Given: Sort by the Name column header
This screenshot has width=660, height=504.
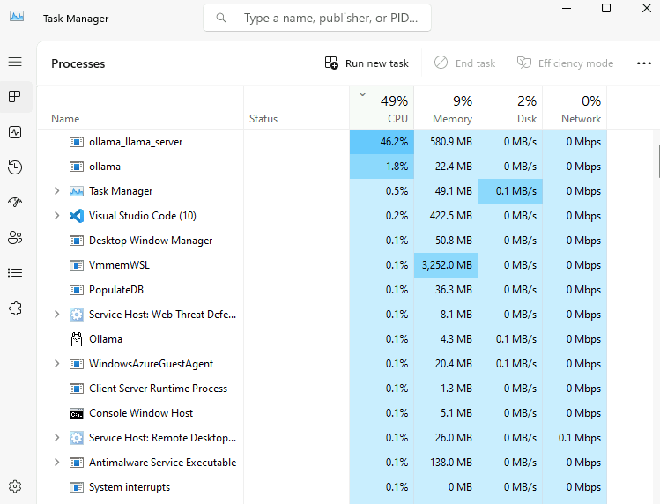Looking at the screenshot, I should tap(141, 107).
